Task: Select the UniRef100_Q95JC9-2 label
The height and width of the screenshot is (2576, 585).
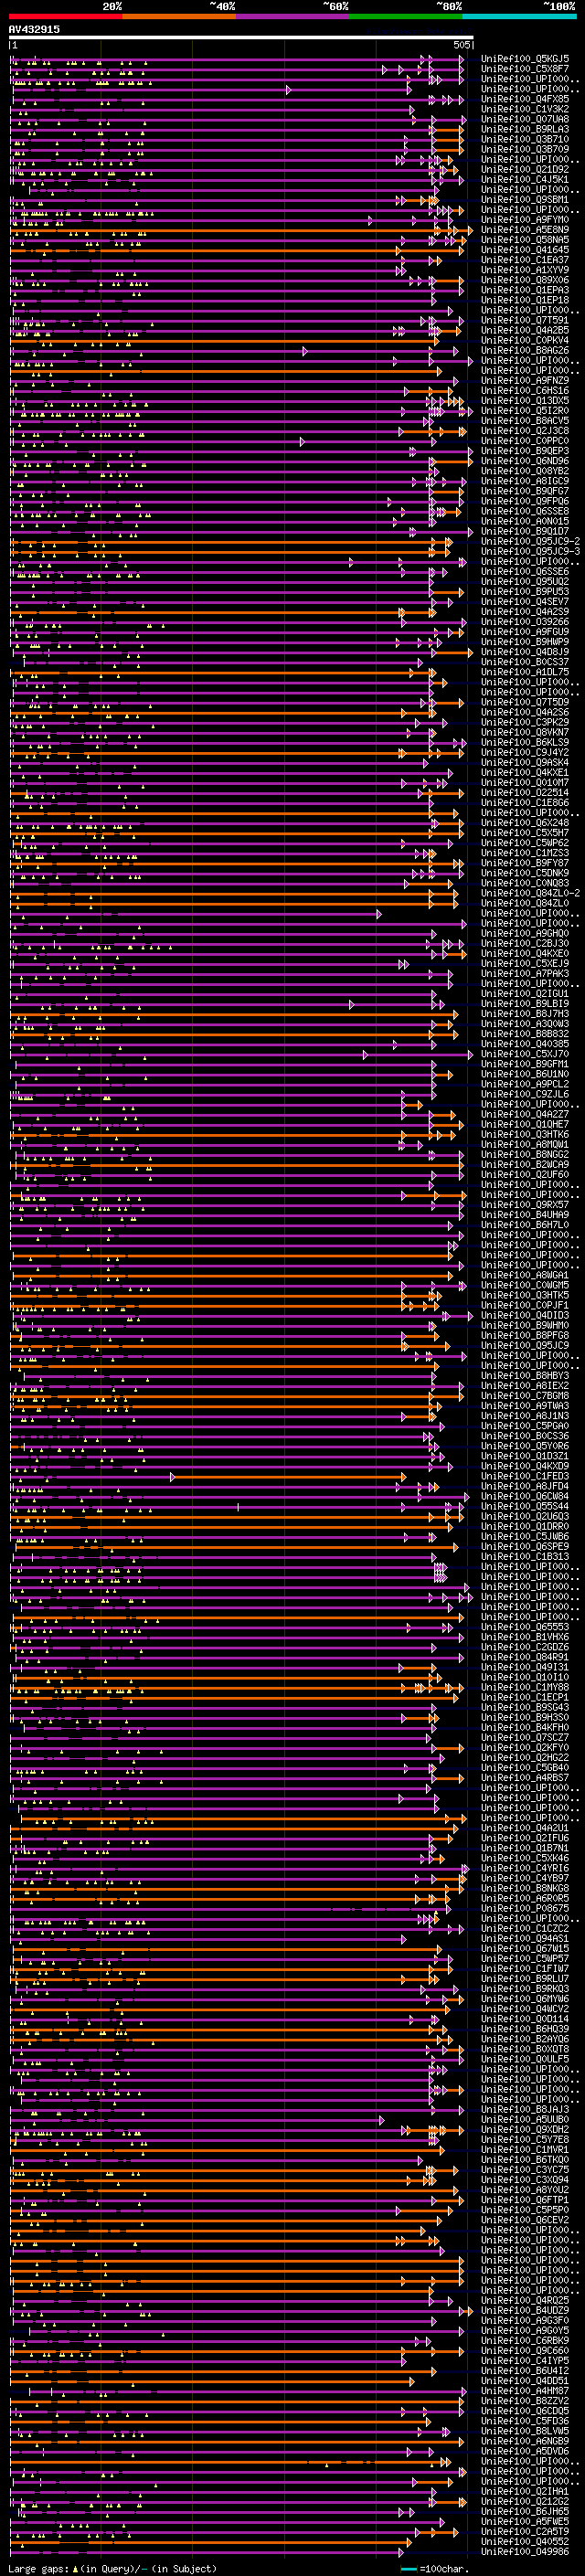Action: [531, 541]
